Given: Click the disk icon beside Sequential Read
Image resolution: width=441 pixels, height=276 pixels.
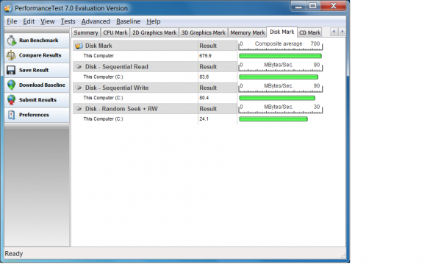Looking at the screenshot, I should click(79, 67).
